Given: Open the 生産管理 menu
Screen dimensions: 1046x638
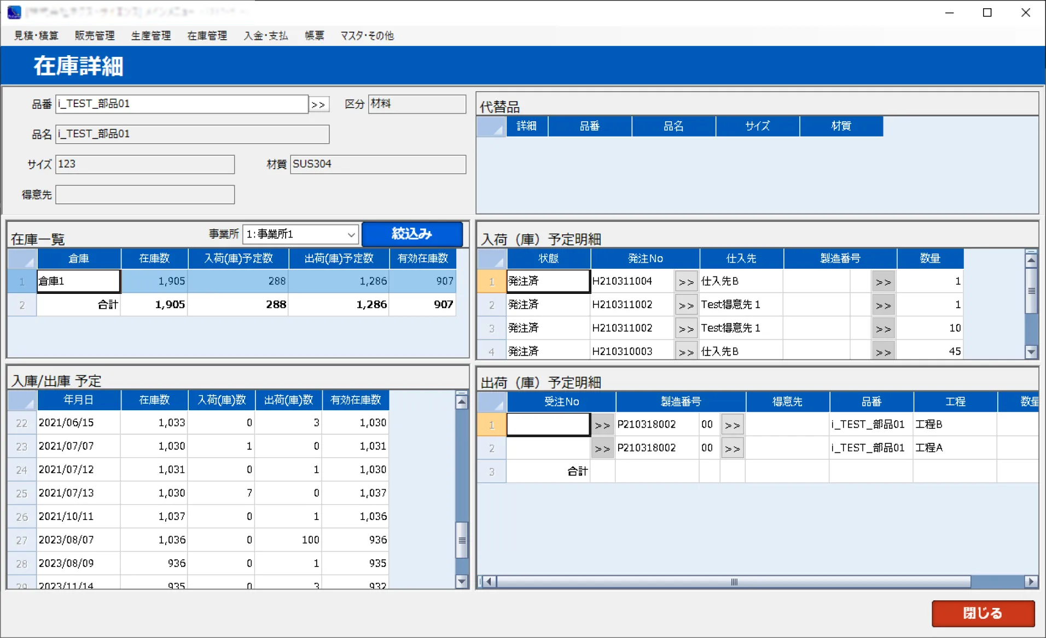Looking at the screenshot, I should coord(151,36).
